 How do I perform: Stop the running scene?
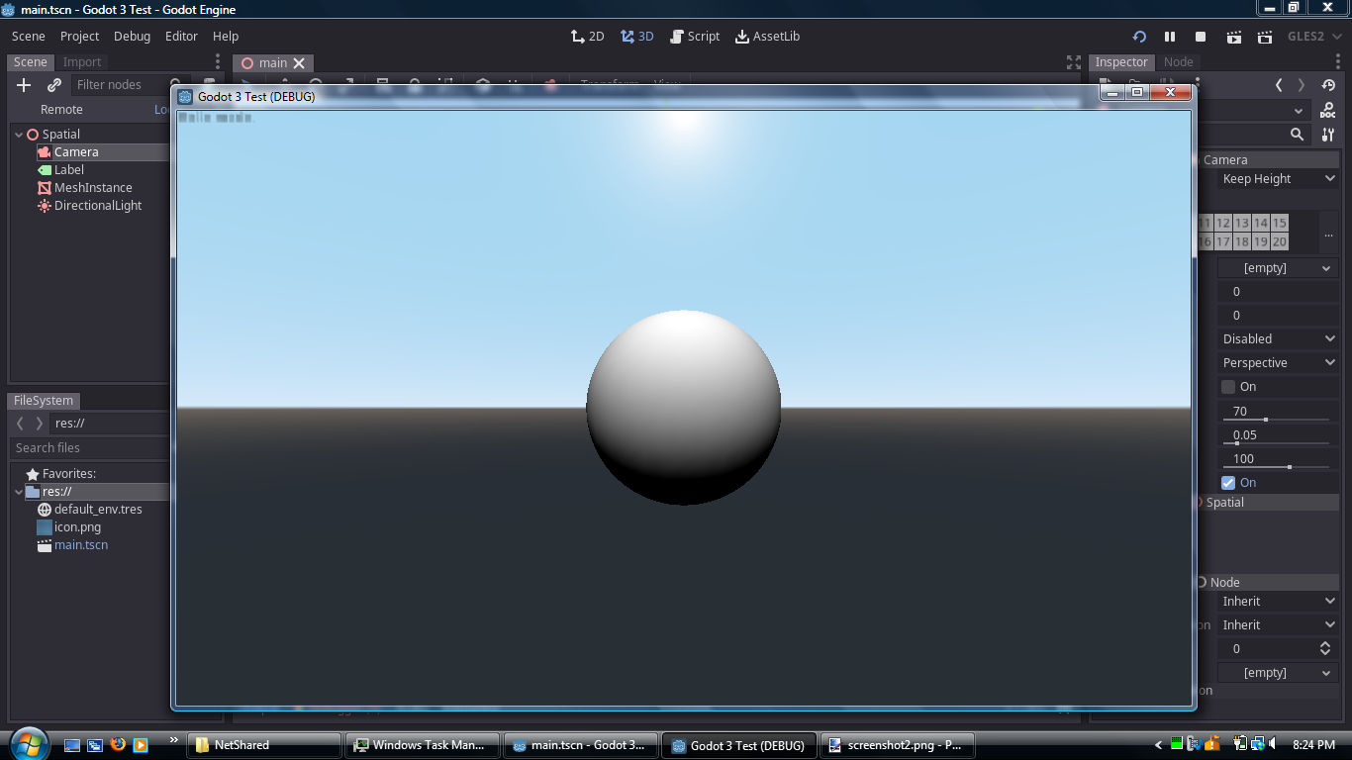pos(1201,37)
